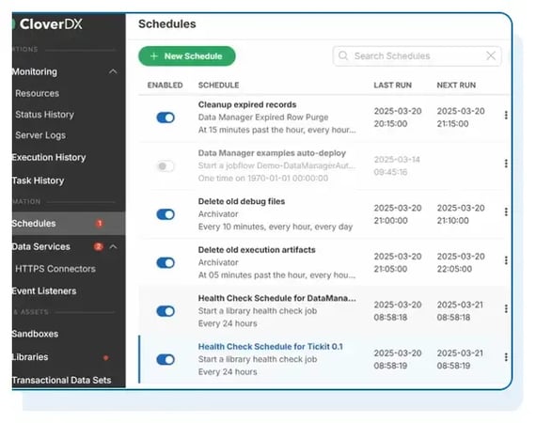Click the ENABLED column header
Image resolution: width=536 pixels, height=423 pixels.
coord(166,86)
